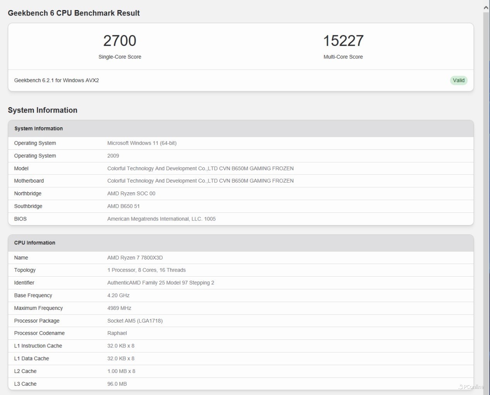Click the Processor Codename Raphael value

tap(117, 333)
